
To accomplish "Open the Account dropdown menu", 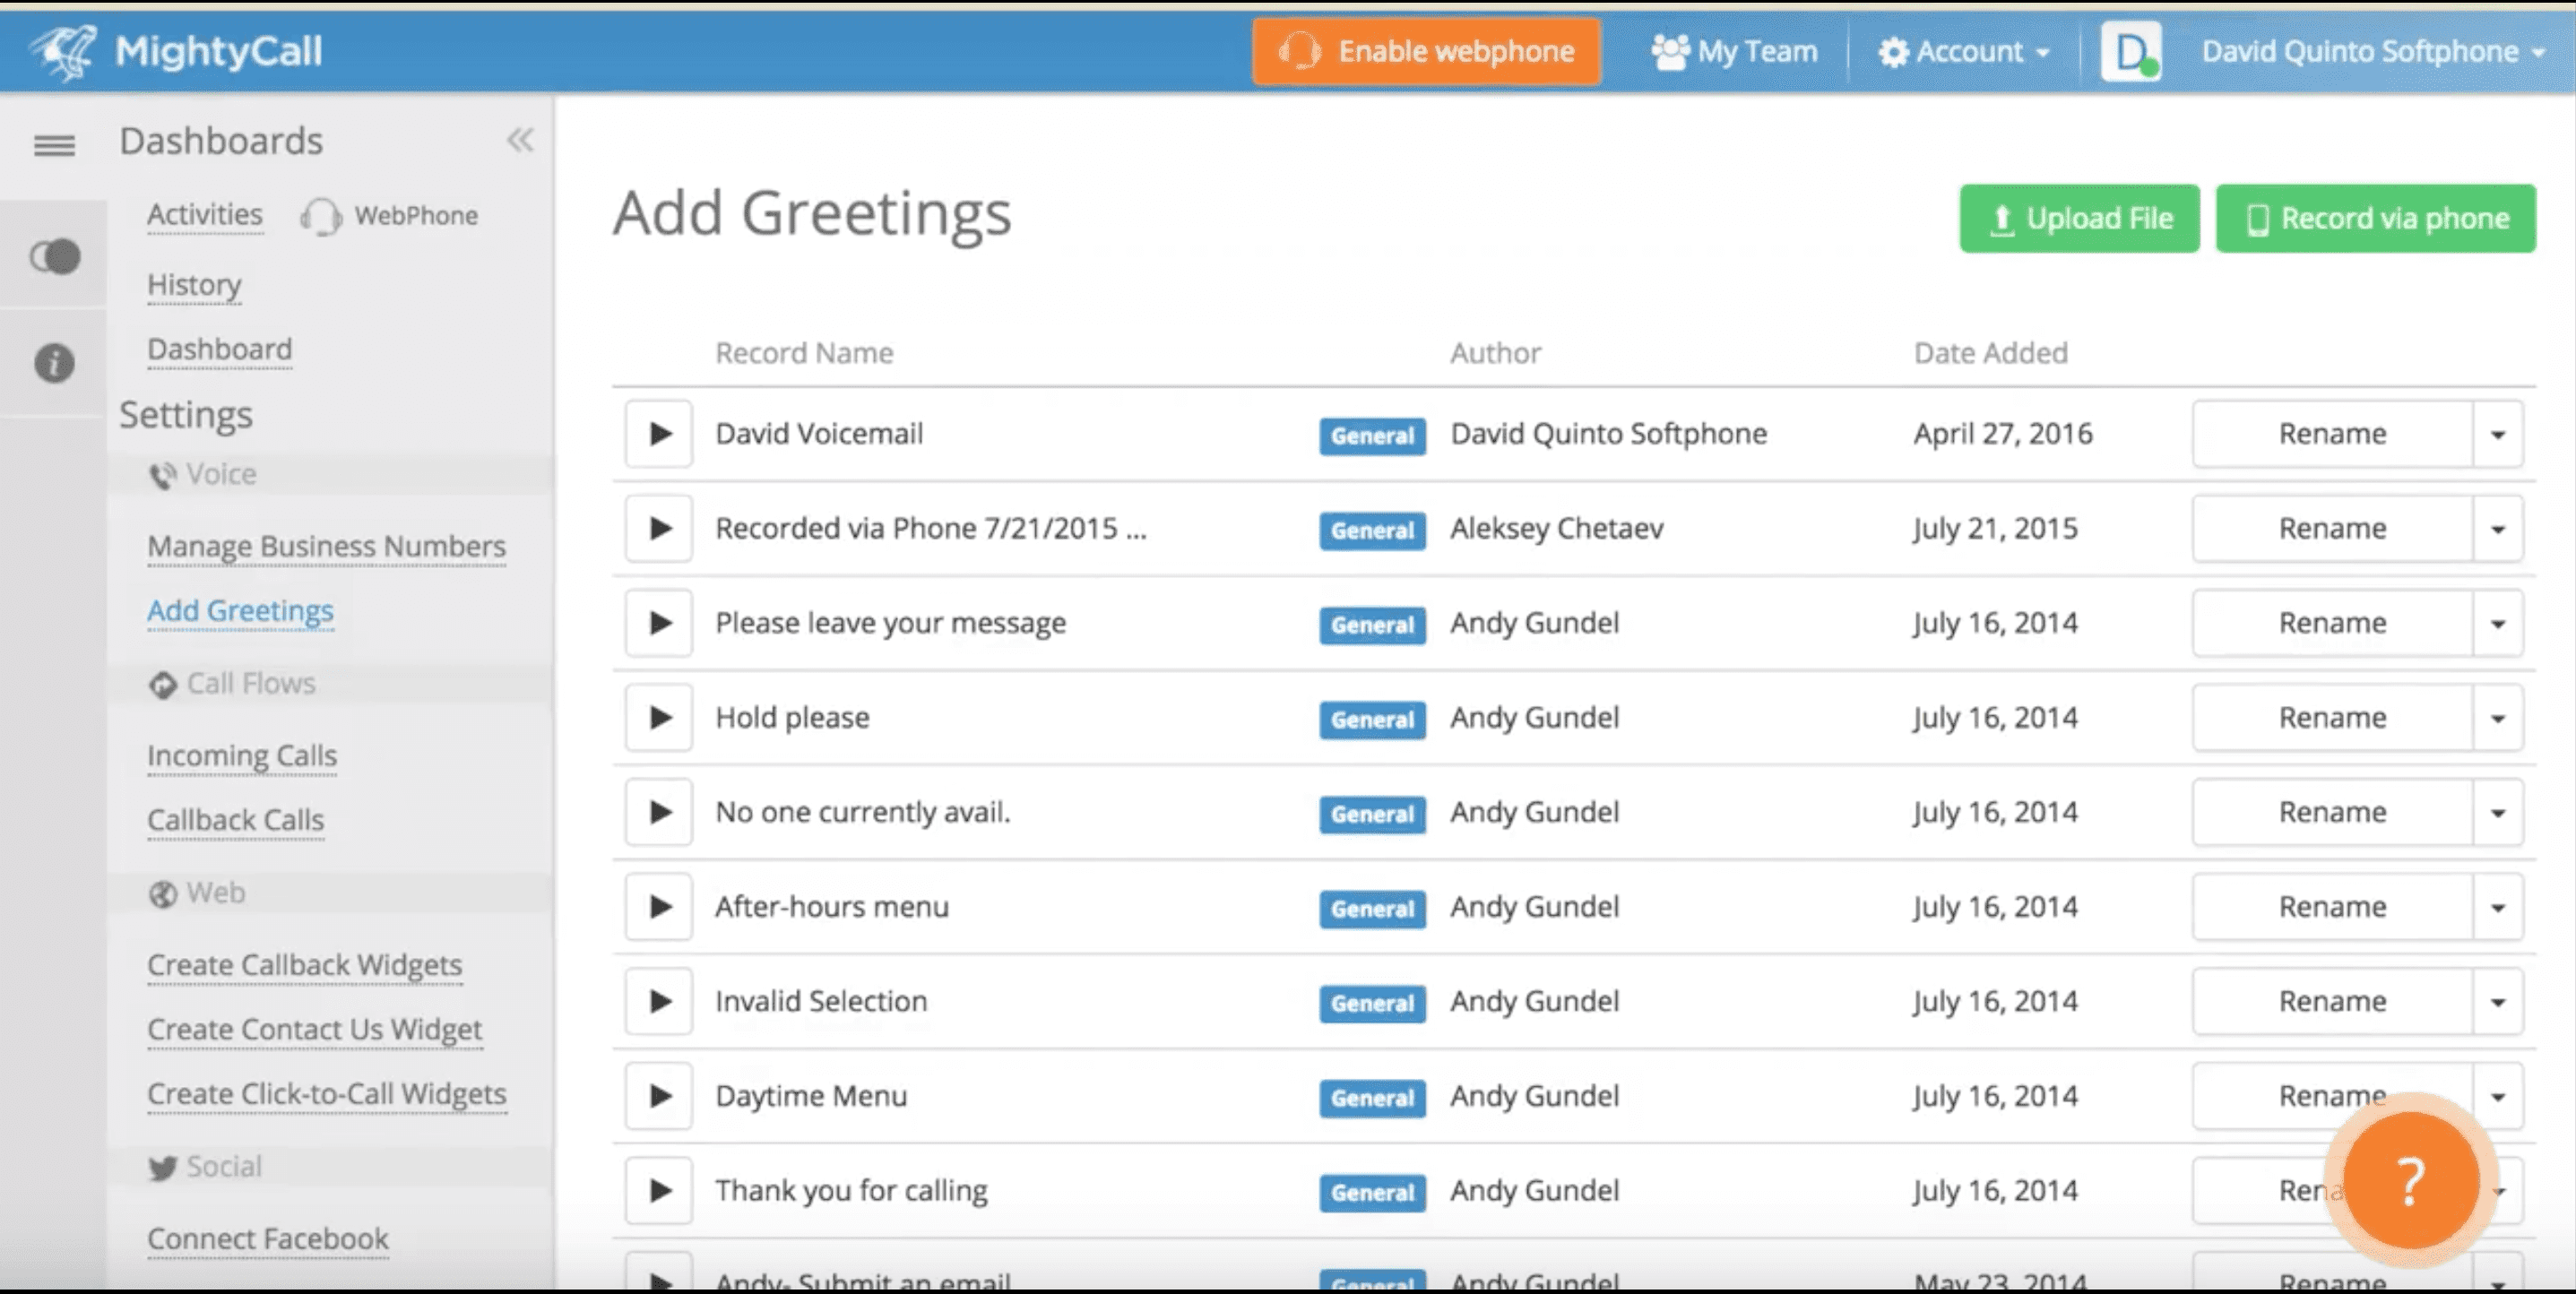I will (x=1964, y=51).
